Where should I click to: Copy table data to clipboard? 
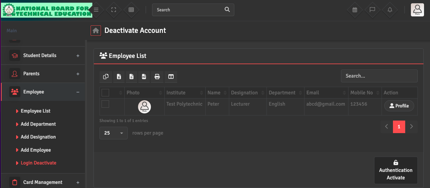[106, 77]
